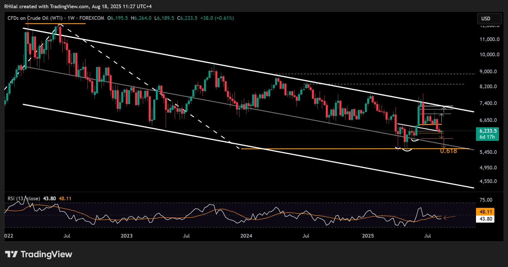Click the Jul label before 2023
This screenshot has height=267, width=508.
click(67, 236)
